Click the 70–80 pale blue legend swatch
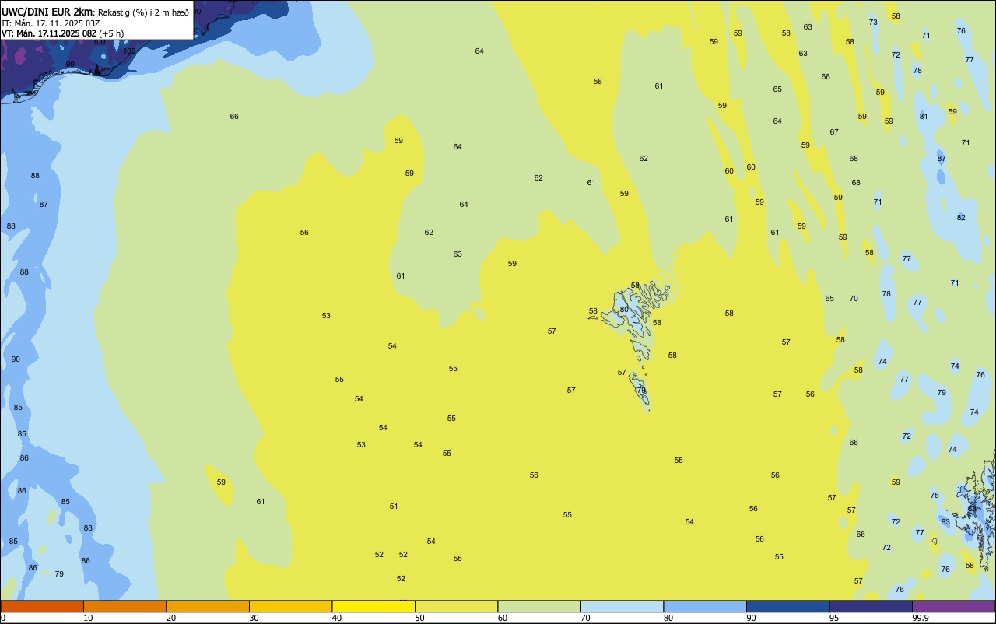This screenshot has width=996, height=624. click(x=622, y=606)
